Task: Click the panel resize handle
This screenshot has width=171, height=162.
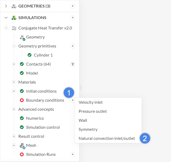Action: (x=81, y=88)
